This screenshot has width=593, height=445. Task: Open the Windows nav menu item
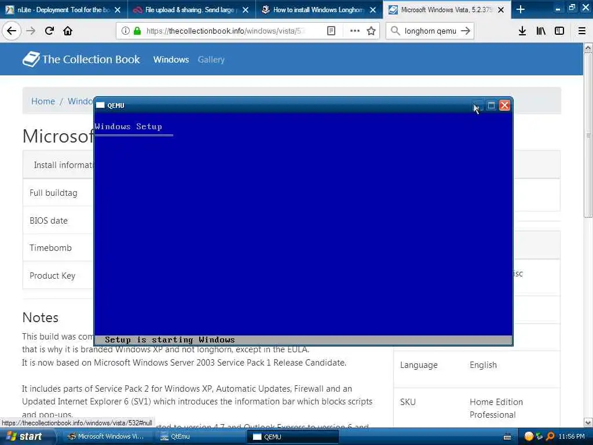coord(171,60)
